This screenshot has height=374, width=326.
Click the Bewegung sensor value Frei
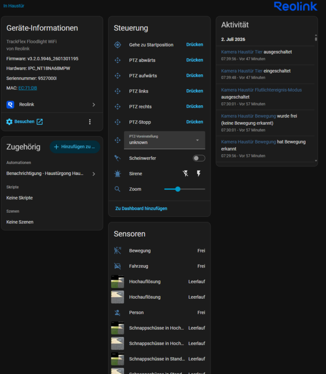click(201, 251)
